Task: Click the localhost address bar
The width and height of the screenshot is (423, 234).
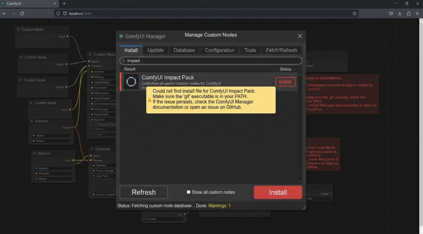Action: tap(206, 13)
